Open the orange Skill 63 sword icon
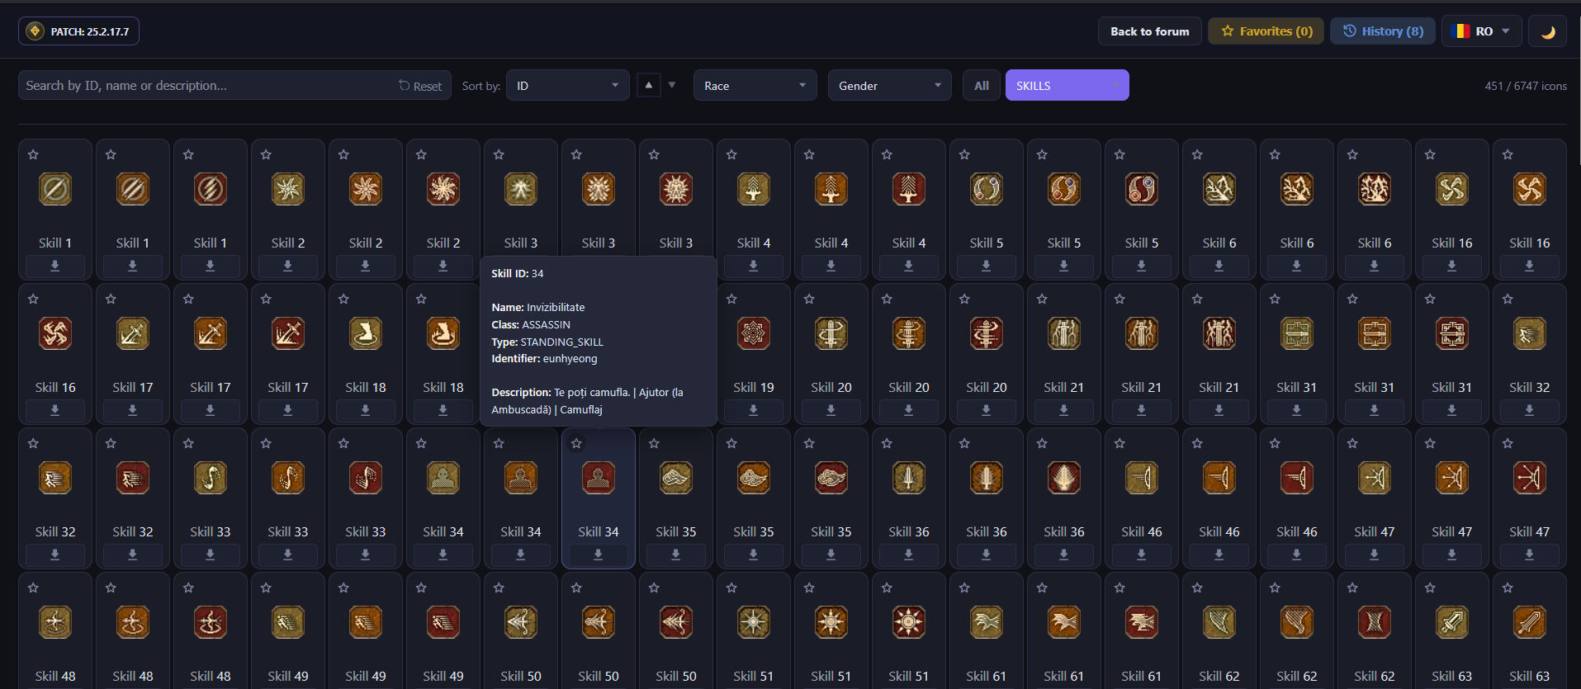Image resolution: width=1581 pixels, height=689 pixels. [x=1530, y=622]
